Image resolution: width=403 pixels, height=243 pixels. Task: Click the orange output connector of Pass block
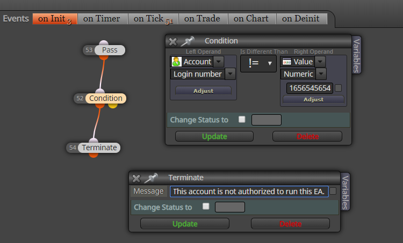[x=104, y=57]
